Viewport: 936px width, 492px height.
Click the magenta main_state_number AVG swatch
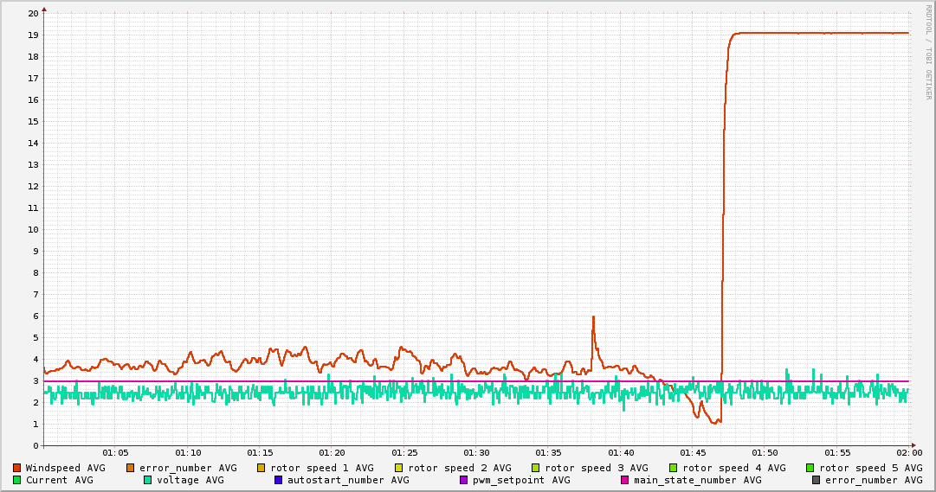[x=625, y=480]
